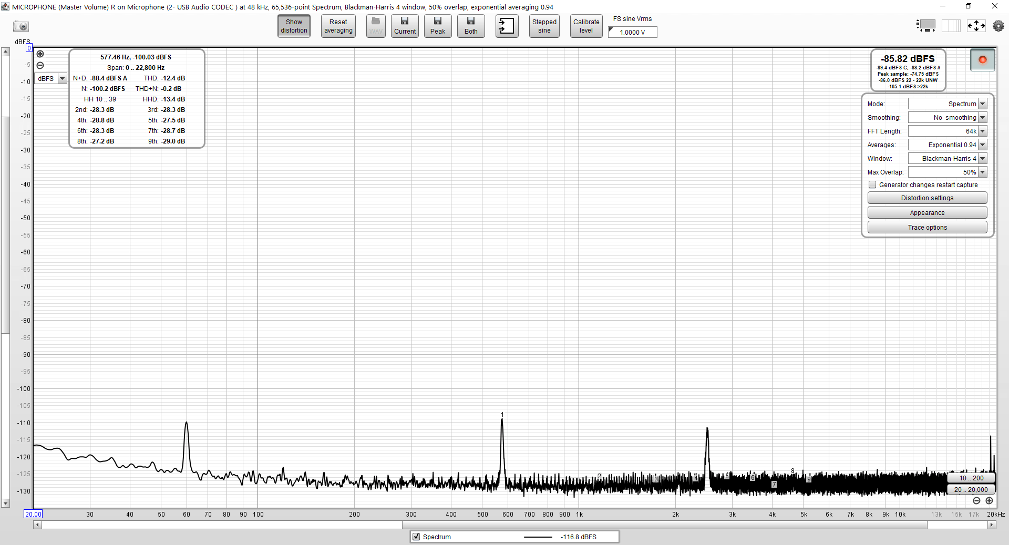Viewport: 1009px width, 545px height.
Task: Click the 0 top limit field on dBFS axis
Action: 29,48
